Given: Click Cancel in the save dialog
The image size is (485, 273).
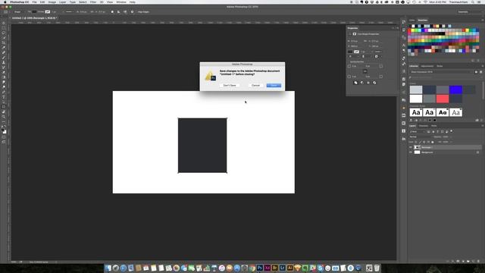Looking at the screenshot, I should click(256, 86).
